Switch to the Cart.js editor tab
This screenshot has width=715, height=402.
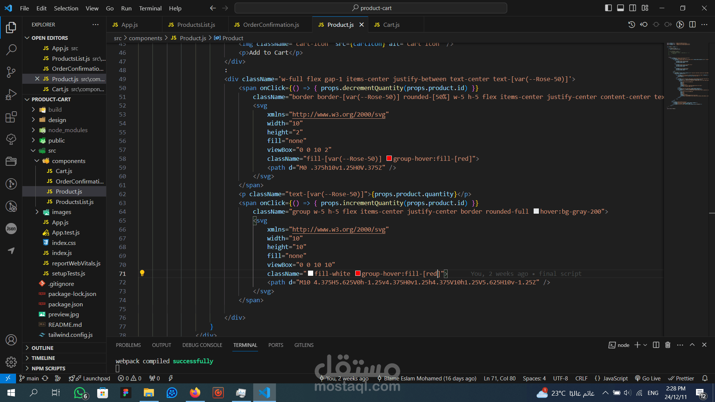[391, 25]
